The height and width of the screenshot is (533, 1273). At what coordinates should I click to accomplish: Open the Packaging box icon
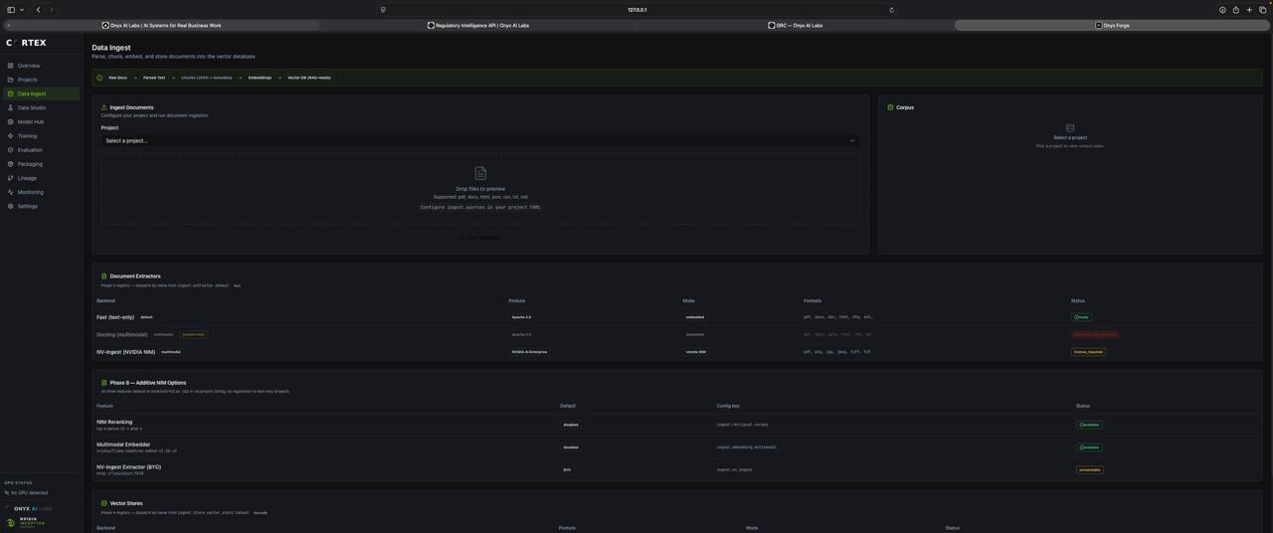click(x=10, y=164)
